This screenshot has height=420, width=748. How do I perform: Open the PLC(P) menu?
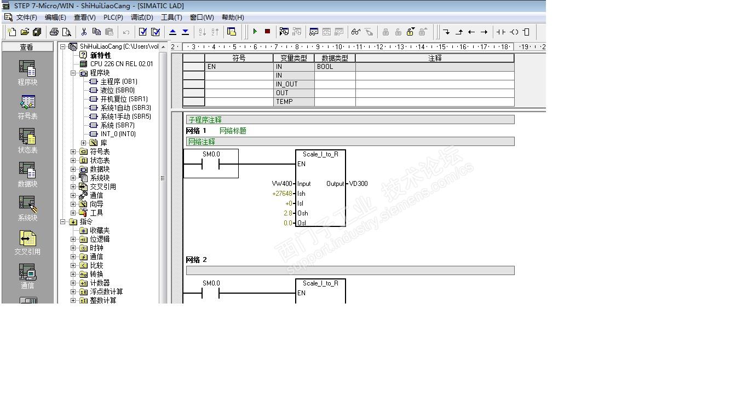[x=113, y=17]
